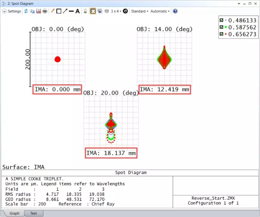The height and width of the screenshot is (217, 260).
Task: Open help with the question mark icon
Action: 175,11
